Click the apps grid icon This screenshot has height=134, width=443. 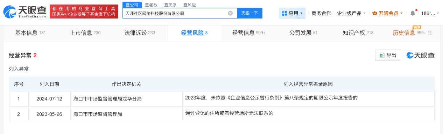tap(284, 13)
